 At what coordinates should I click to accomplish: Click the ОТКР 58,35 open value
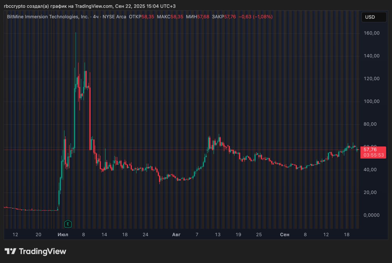(x=142, y=17)
